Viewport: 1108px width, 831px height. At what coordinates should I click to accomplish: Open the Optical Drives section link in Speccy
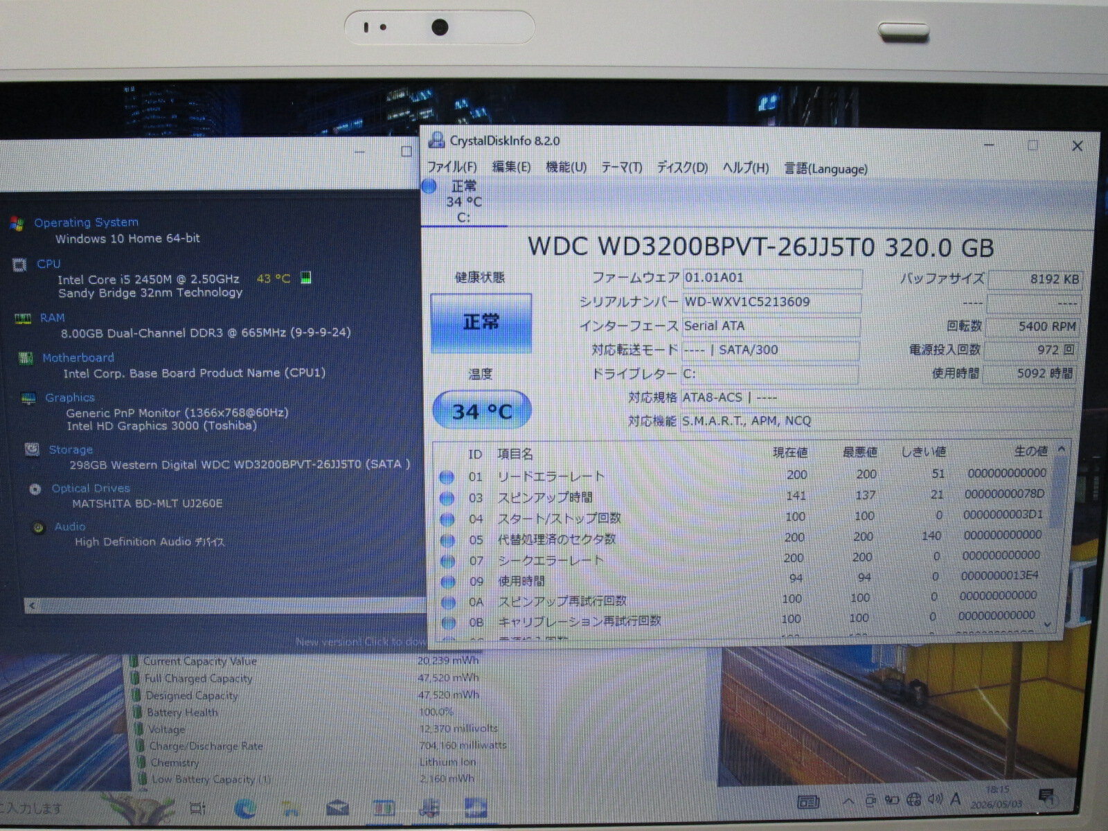pyautogui.click(x=91, y=488)
